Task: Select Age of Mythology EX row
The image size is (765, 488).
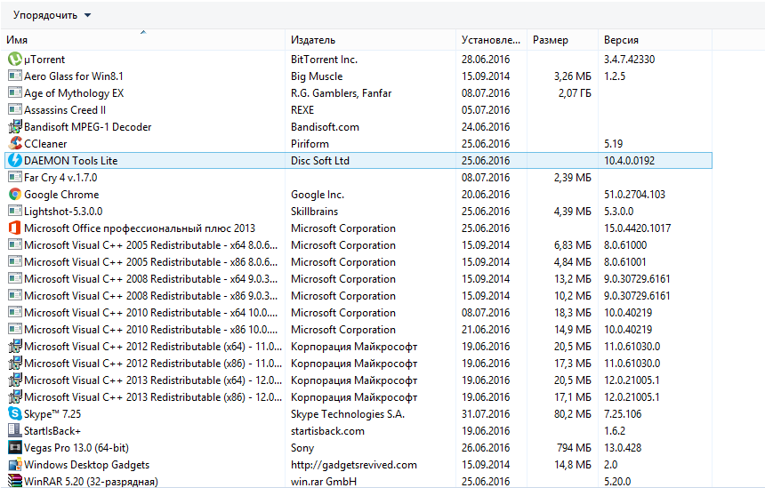Action: [74, 93]
